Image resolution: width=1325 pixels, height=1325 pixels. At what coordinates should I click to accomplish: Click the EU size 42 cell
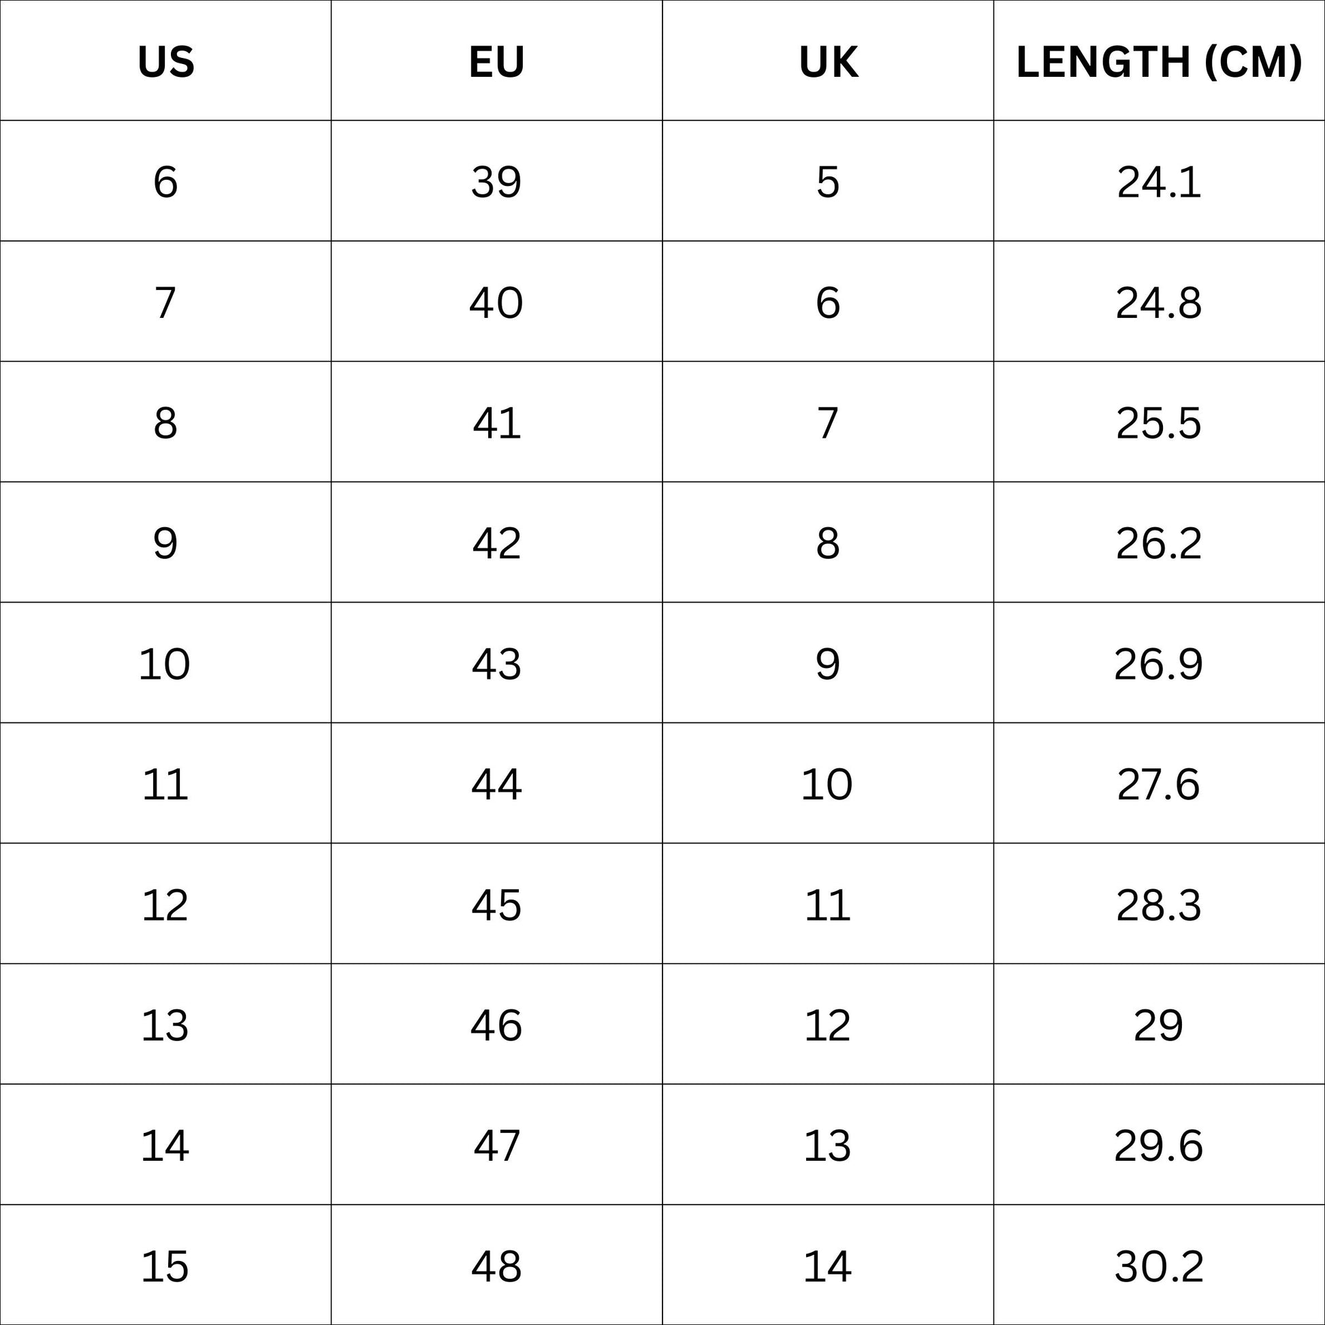tap(496, 543)
